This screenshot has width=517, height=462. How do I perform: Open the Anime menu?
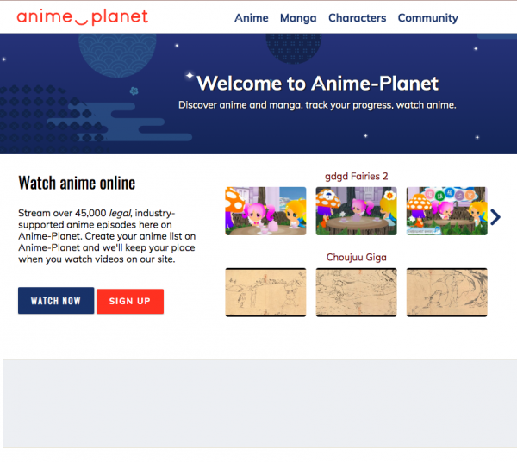point(252,18)
